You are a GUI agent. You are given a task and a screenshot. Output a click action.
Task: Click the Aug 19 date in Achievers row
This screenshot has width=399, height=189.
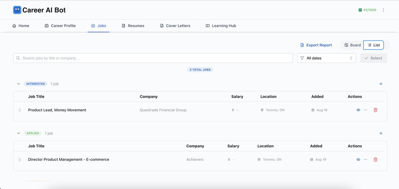tap(318, 160)
